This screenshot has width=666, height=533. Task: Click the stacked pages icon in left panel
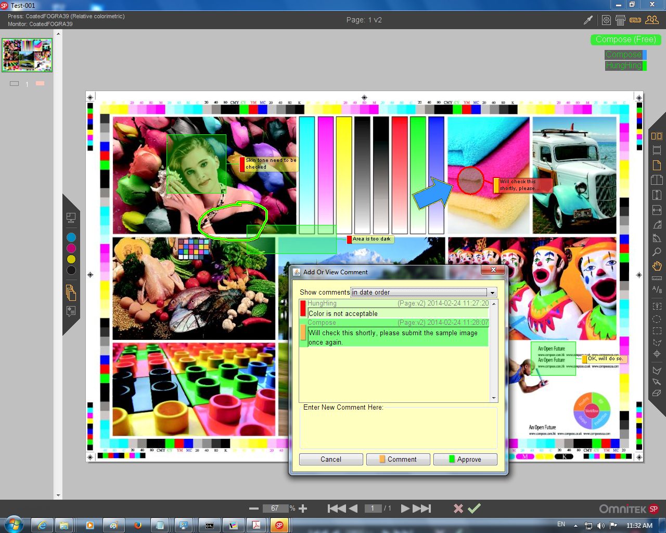(x=71, y=293)
